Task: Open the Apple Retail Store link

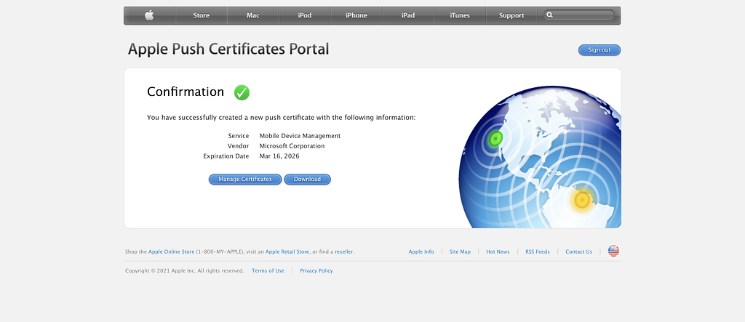Action: coord(287,251)
